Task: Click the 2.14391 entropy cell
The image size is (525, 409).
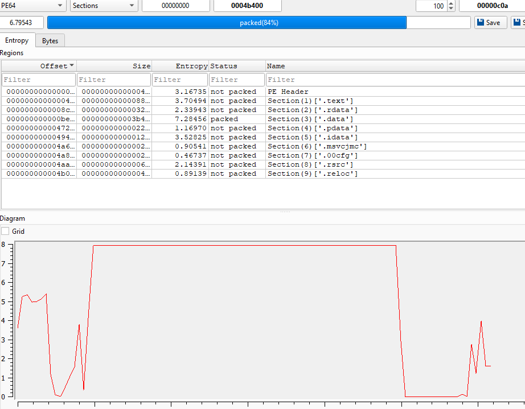Action: 181,164
